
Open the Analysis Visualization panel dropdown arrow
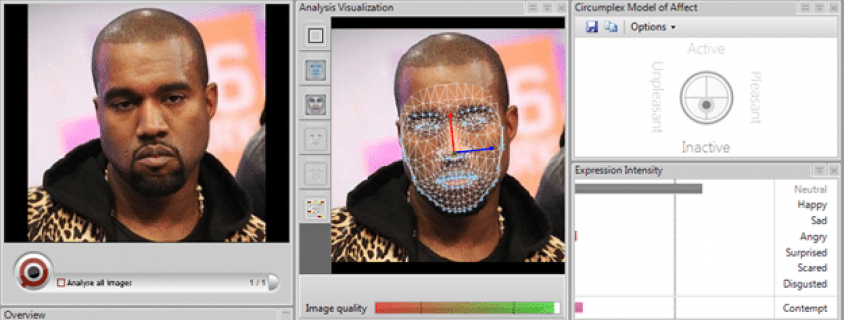pyautogui.click(x=546, y=8)
